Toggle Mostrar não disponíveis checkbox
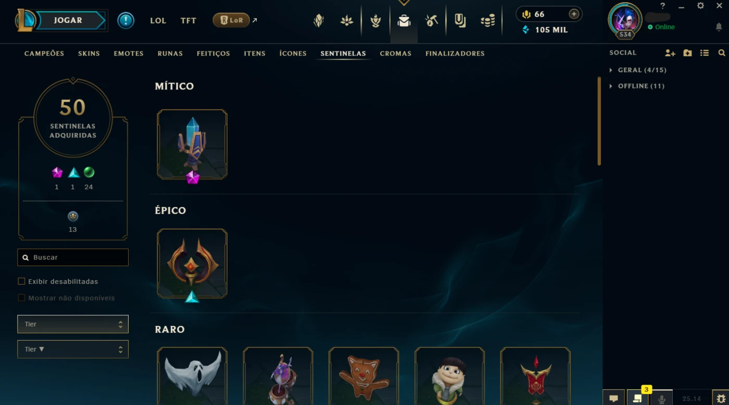 click(21, 298)
